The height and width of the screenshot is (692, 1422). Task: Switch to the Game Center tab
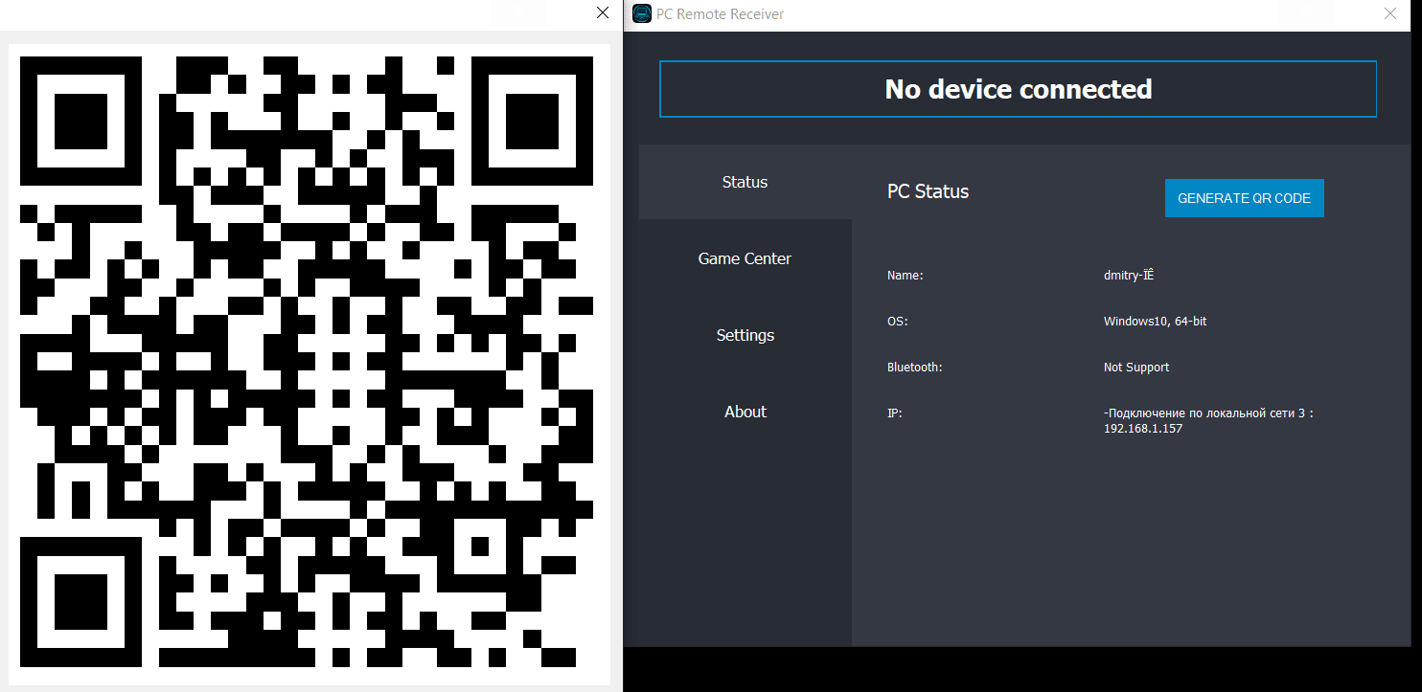point(745,258)
